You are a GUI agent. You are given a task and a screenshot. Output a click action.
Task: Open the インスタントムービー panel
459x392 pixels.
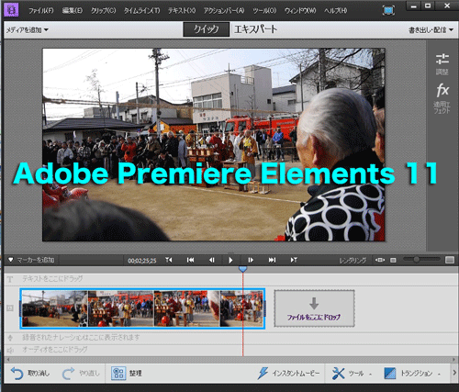click(x=288, y=374)
